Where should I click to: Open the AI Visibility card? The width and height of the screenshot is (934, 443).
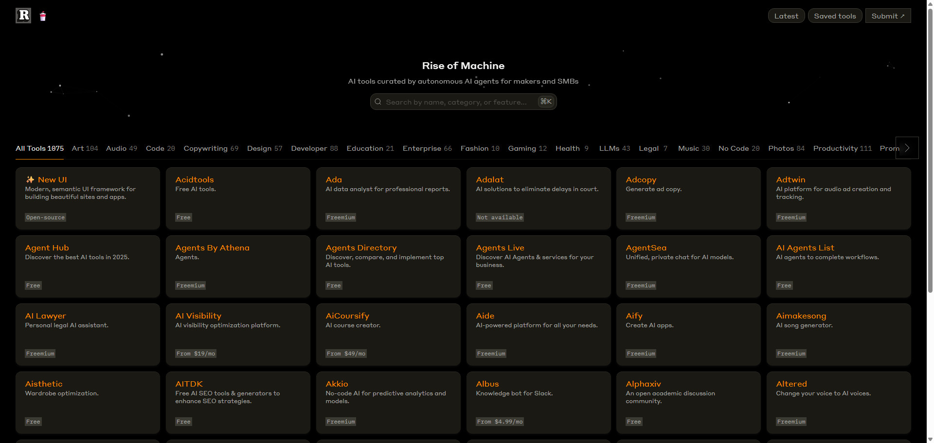click(x=238, y=335)
